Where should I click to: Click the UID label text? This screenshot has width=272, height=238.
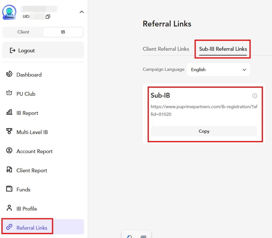[x=26, y=17]
